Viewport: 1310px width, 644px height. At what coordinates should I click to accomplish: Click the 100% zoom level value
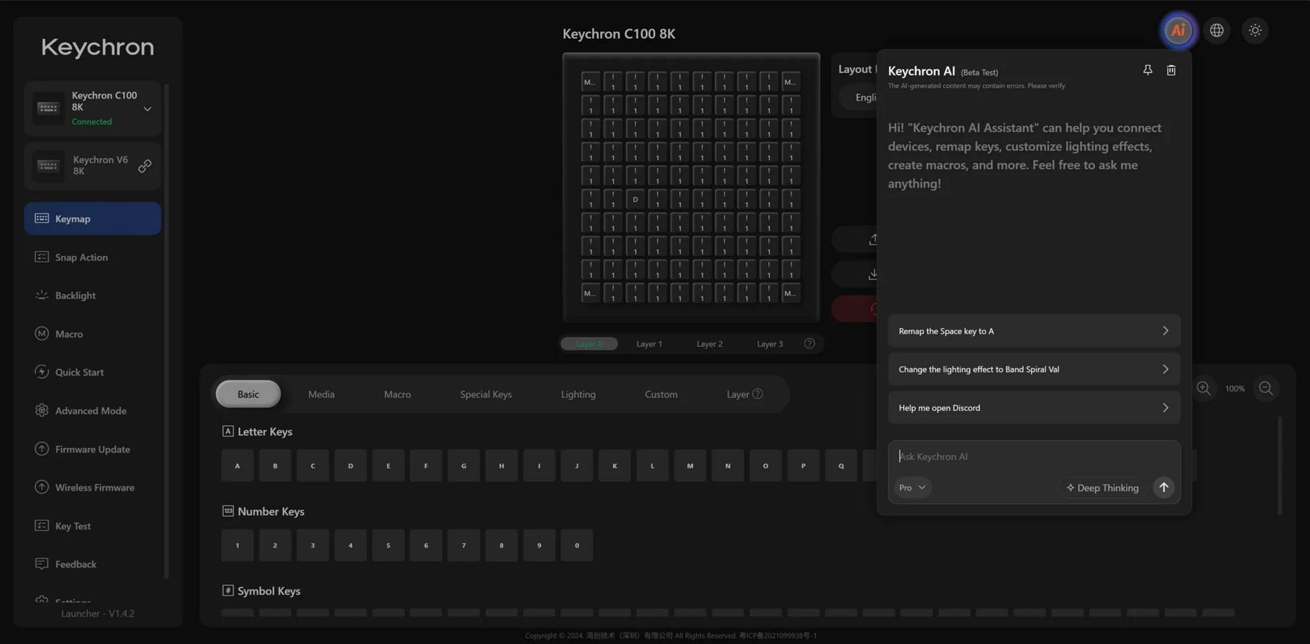point(1235,388)
